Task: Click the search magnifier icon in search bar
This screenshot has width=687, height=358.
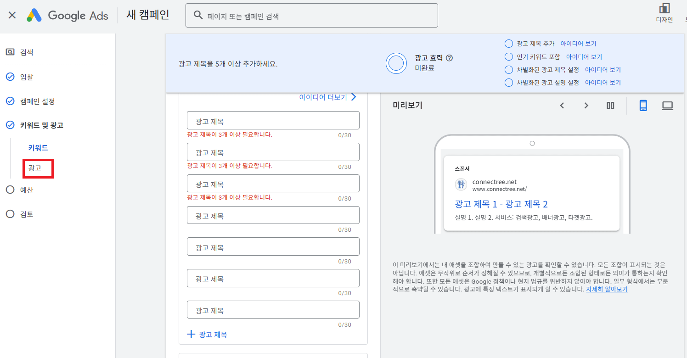Action: [198, 16]
